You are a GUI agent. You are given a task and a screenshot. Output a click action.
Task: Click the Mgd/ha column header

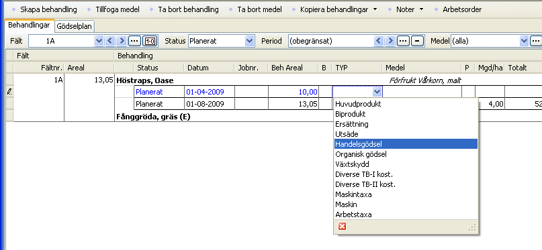point(490,68)
